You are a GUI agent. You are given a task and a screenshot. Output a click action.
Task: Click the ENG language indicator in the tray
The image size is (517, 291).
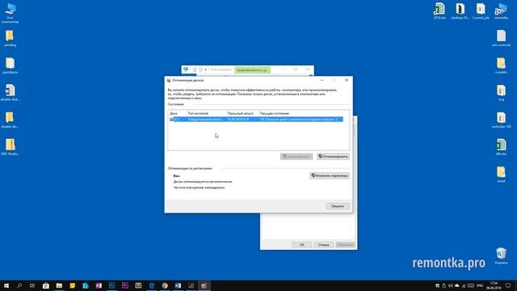480,285
